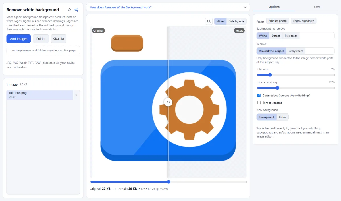The image size is (341, 201).
Task: Switch to the Save tab
Action: (x=317, y=7)
